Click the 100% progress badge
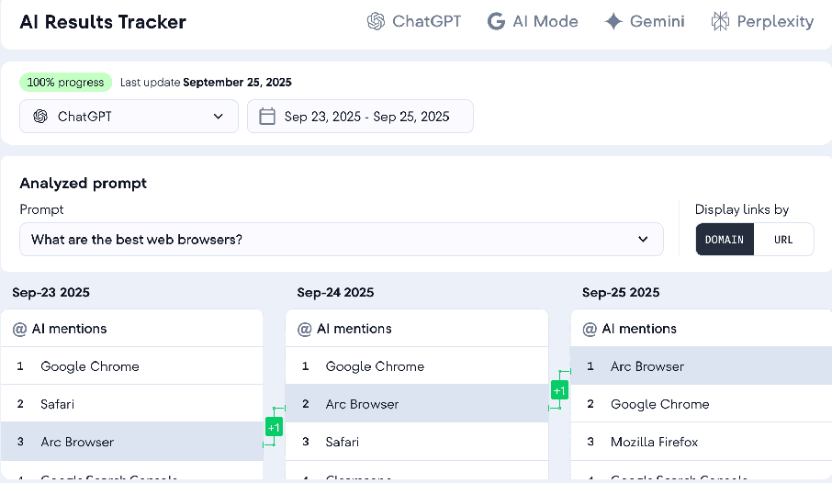Screen dimensions: 832x483 click(66, 83)
